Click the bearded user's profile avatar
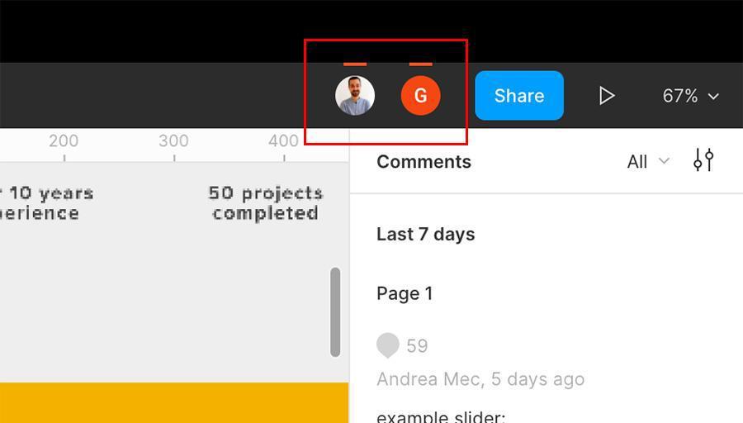The image size is (743, 423). pos(355,96)
